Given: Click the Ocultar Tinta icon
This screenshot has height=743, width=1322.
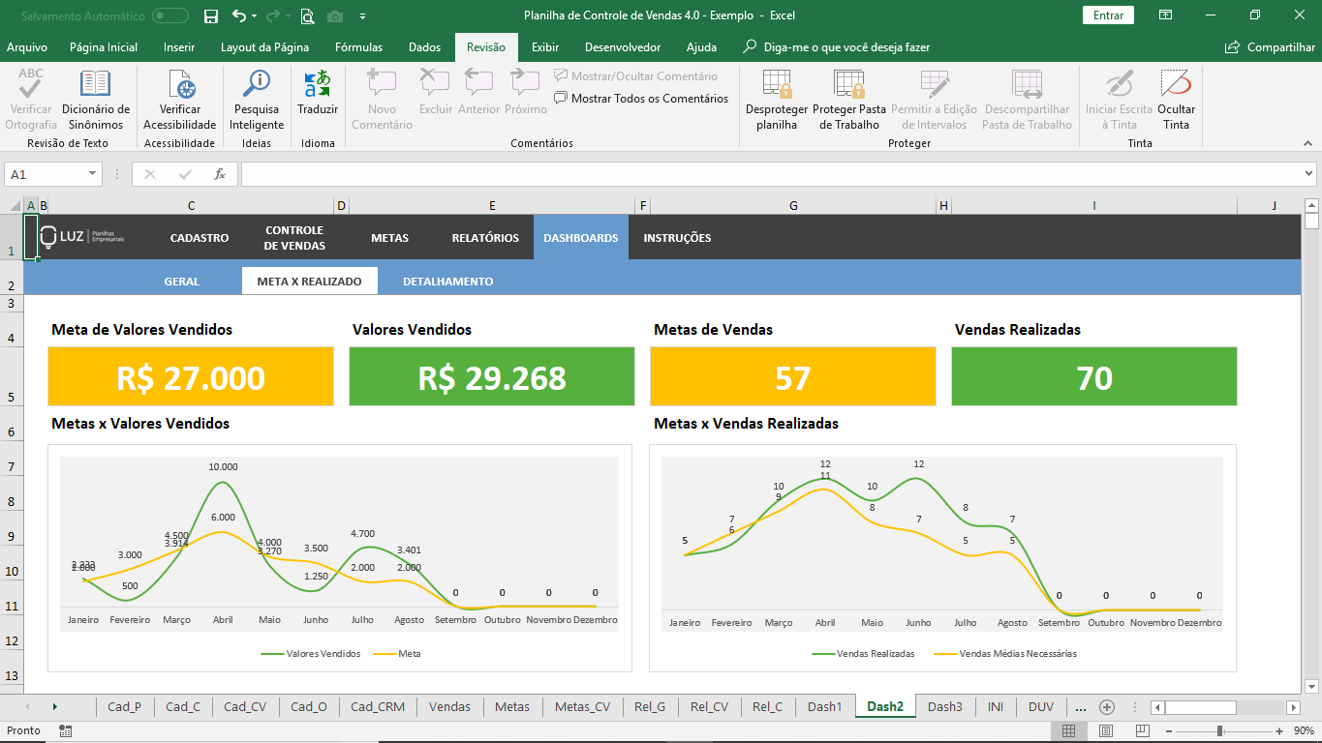Looking at the screenshot, I should (1176, 84).
